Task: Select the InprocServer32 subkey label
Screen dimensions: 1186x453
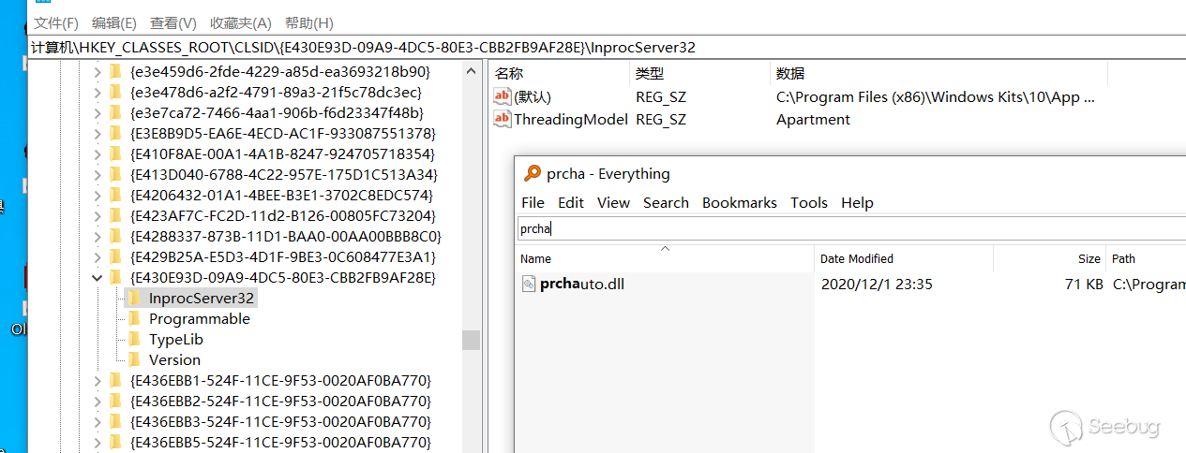Action: point(202,298)
